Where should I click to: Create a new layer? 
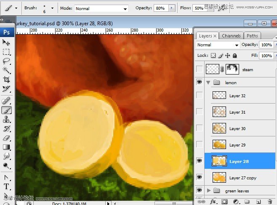[x=258, y=202]
